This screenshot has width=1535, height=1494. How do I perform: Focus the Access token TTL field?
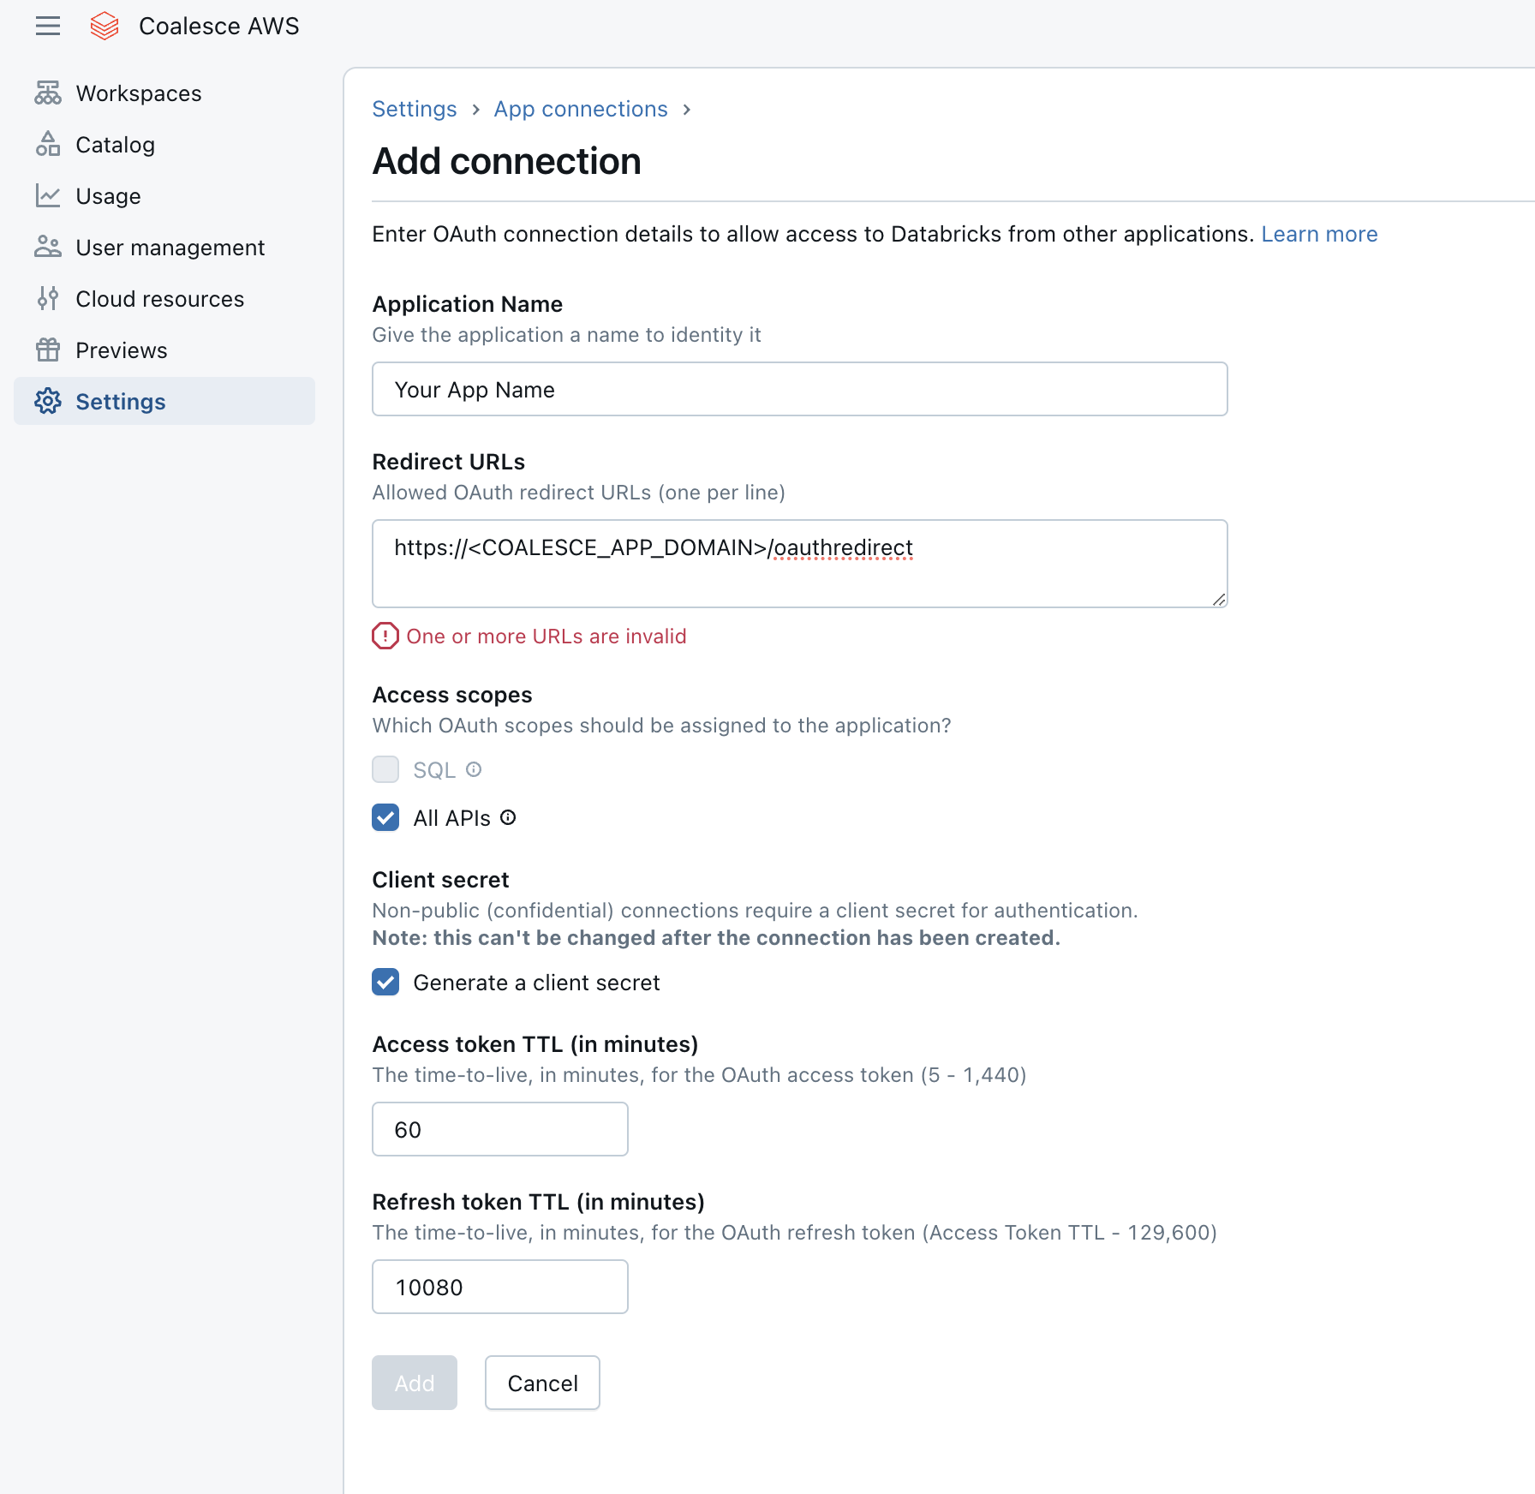(x=500, y=1129)
